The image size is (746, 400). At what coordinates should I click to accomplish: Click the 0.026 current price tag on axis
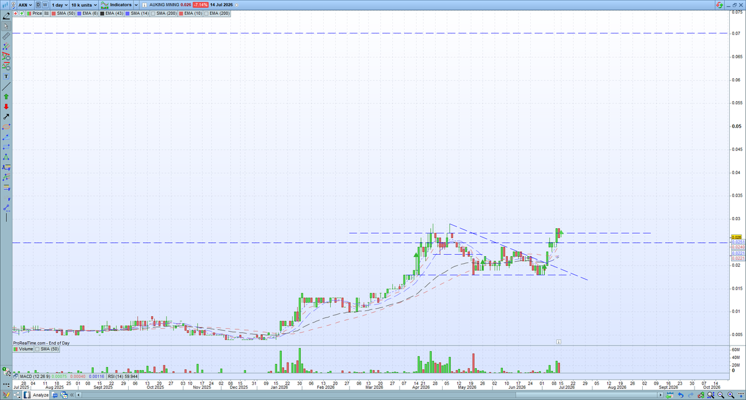point(737,237)
